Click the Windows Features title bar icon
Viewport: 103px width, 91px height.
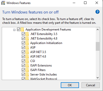3,3
